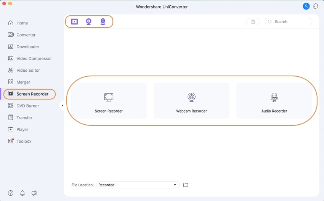Close the window with red button
Screen dimensions: 324x201
[x=4, y=3]
